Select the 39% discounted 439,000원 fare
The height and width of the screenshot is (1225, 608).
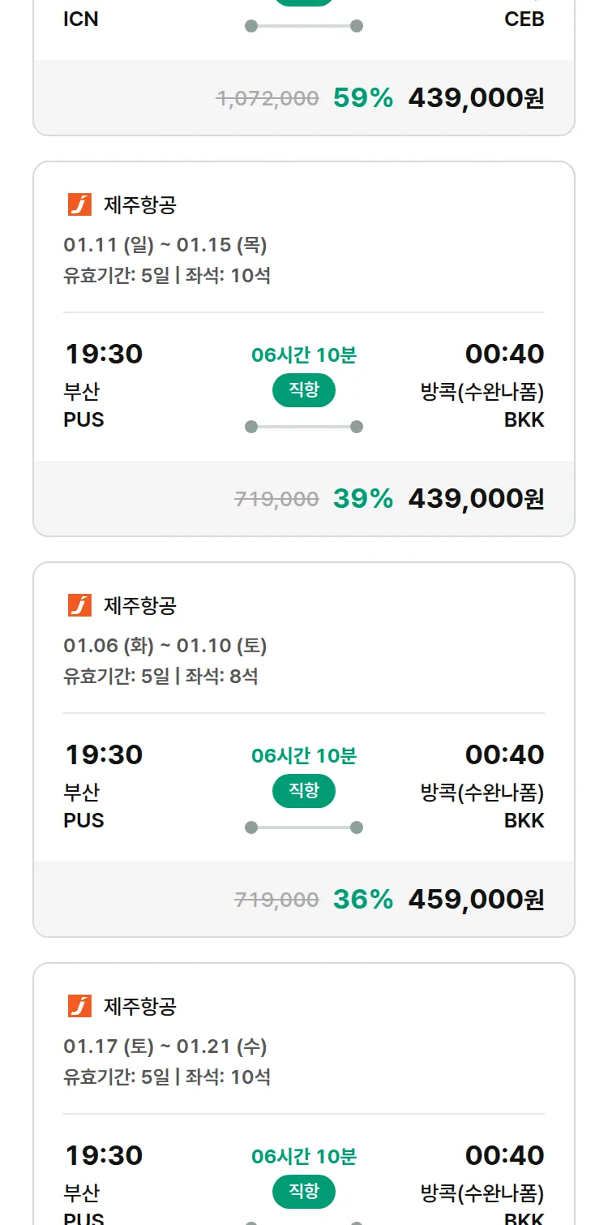pos(476,499)
